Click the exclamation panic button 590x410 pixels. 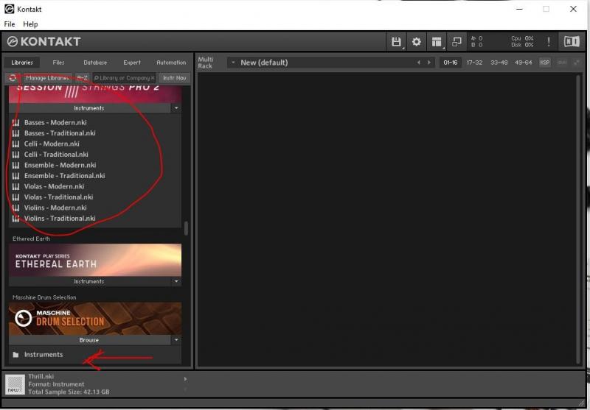click(549, 42)
